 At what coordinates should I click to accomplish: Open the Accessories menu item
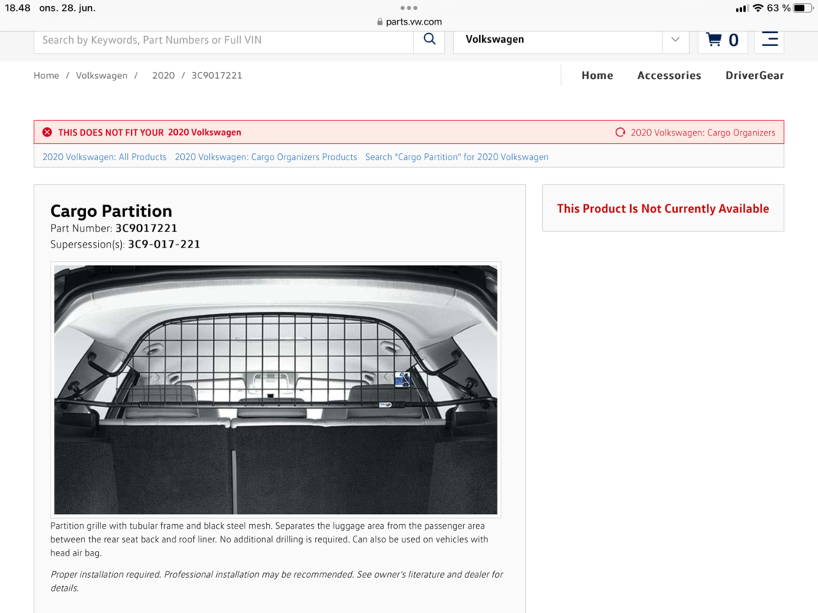click(x=669, y=75)
